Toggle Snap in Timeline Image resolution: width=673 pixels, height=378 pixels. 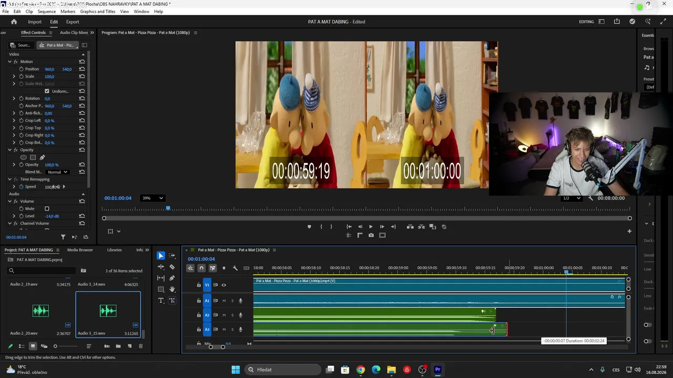(x=201, y=268)
